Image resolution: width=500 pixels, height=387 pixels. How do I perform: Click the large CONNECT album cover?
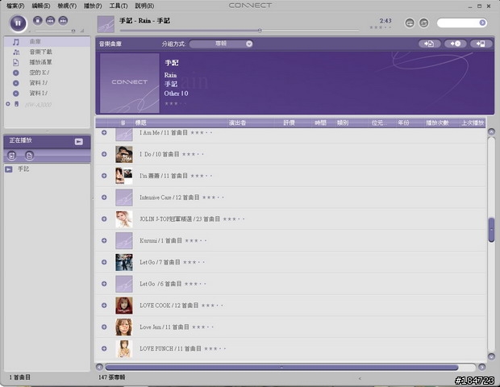[x=130, y=83]
